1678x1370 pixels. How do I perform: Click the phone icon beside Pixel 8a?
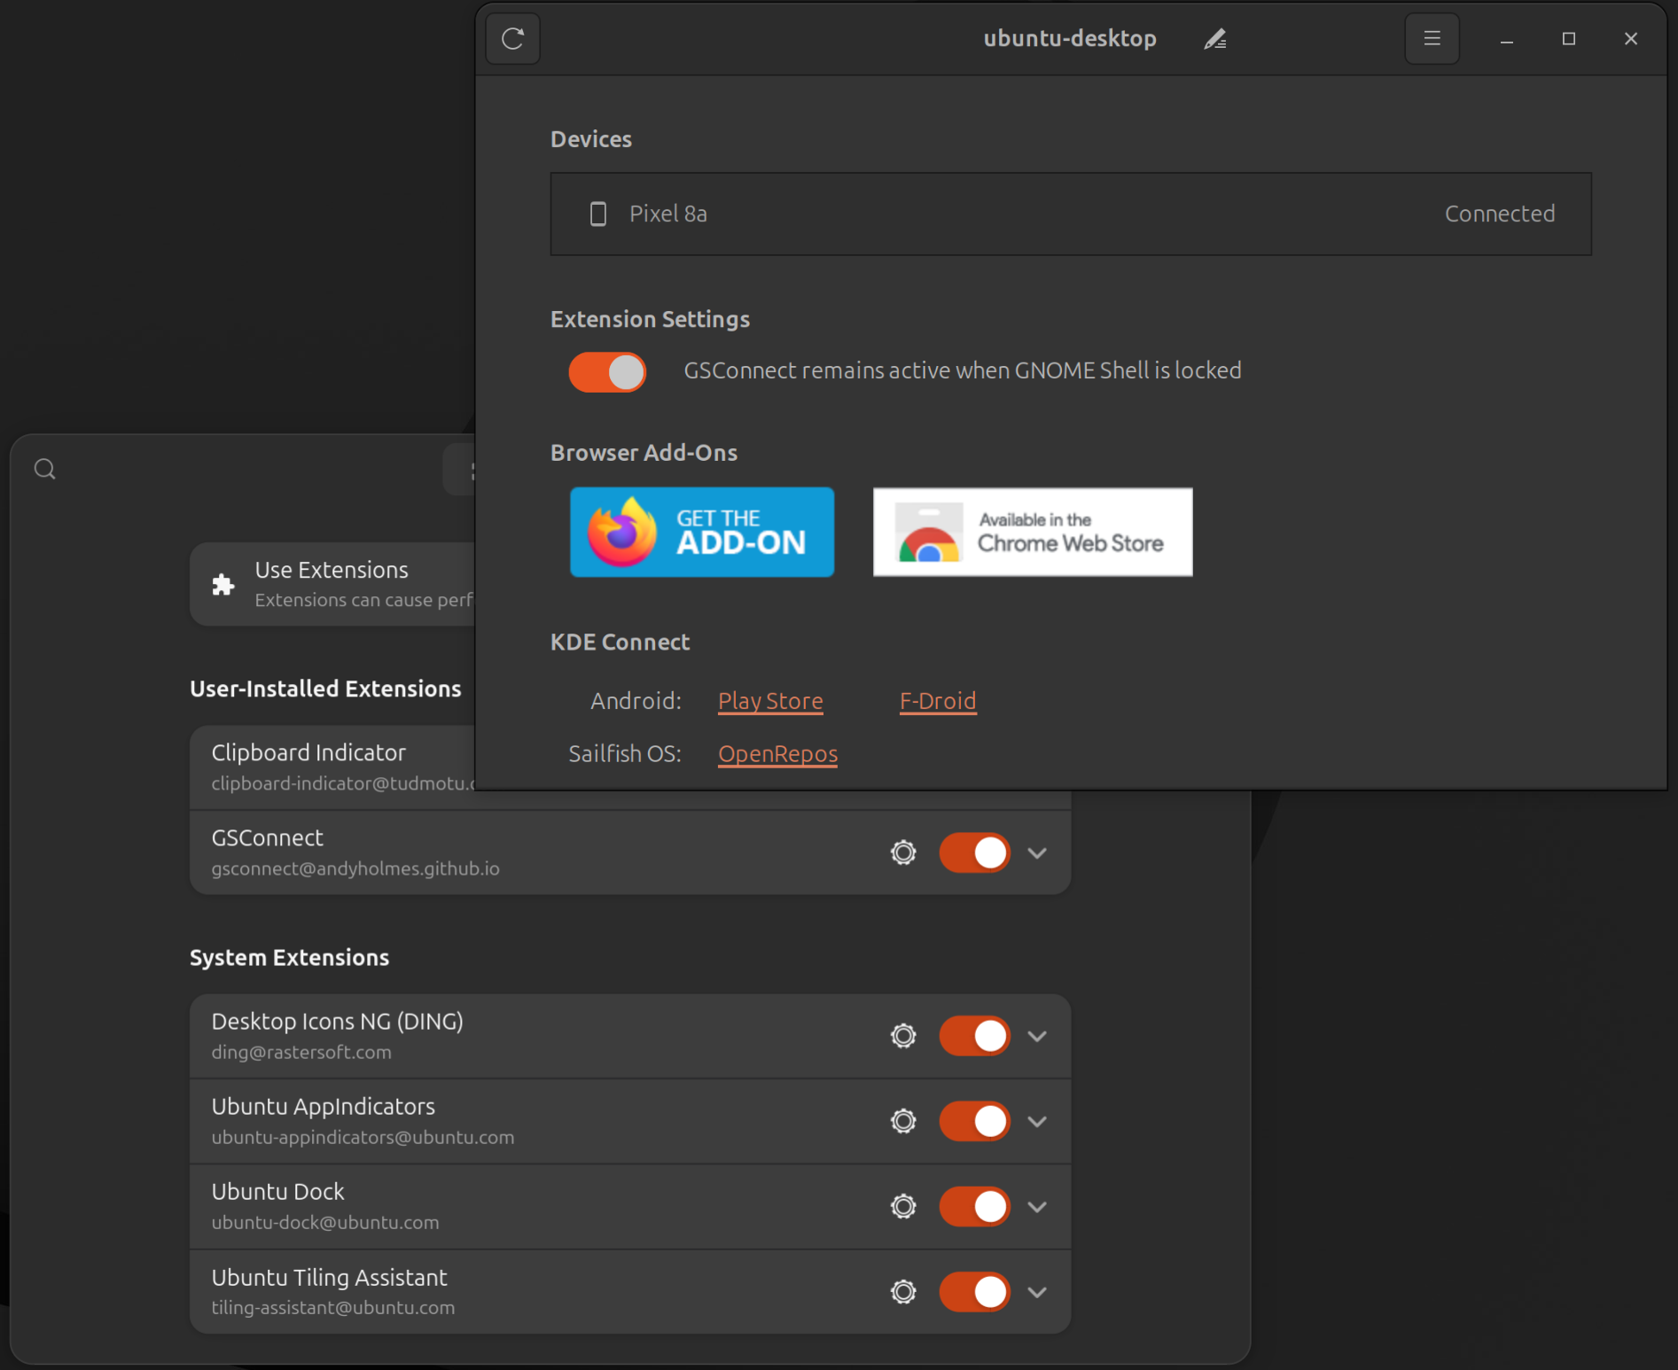598,214
